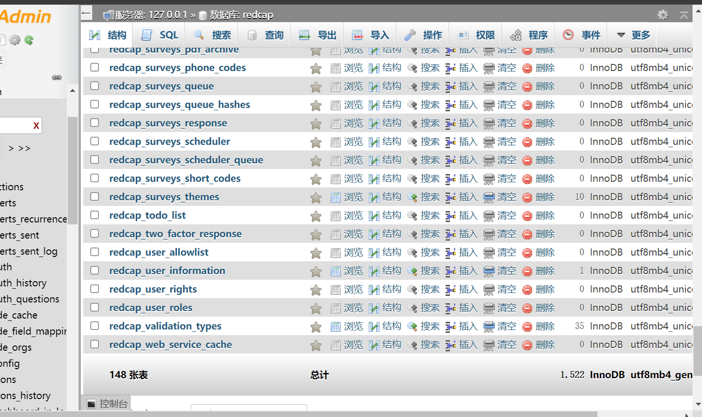This screenshot has height=417, width=702.
Task: Open the 导出 tab
Action: point(316,35)
